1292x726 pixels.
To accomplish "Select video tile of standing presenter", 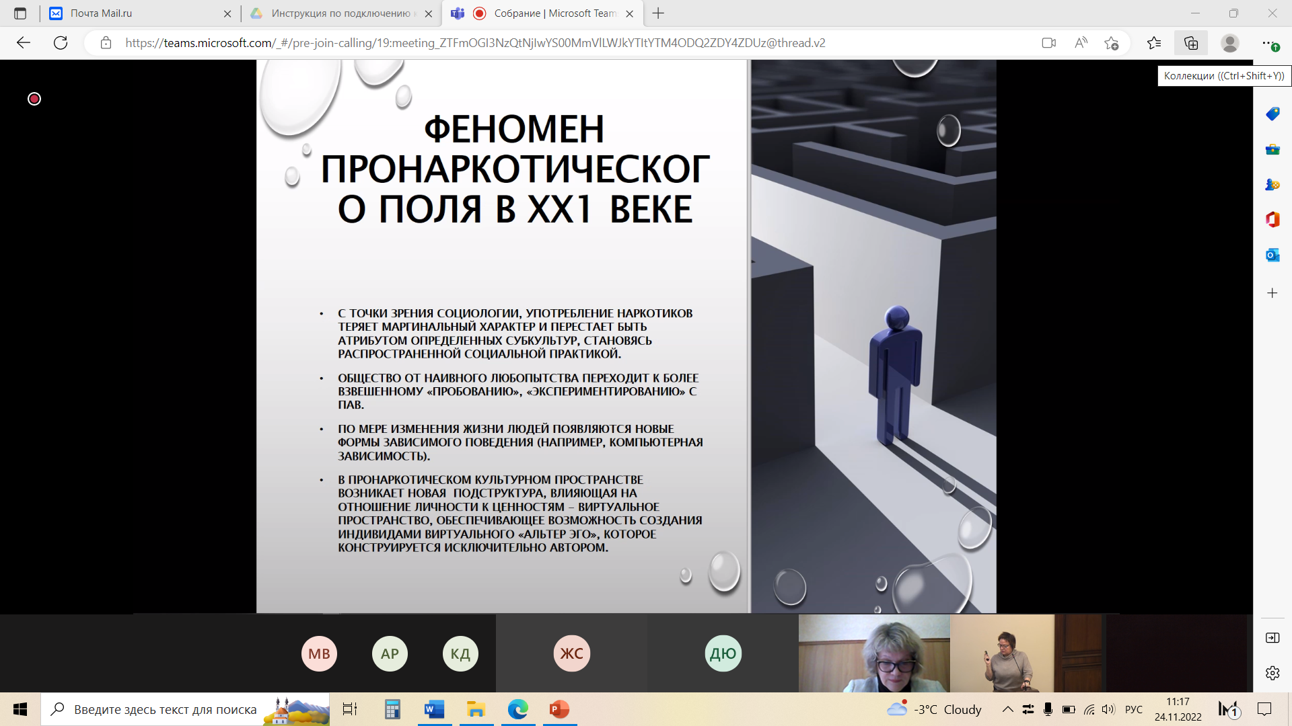I will 1028,653.
